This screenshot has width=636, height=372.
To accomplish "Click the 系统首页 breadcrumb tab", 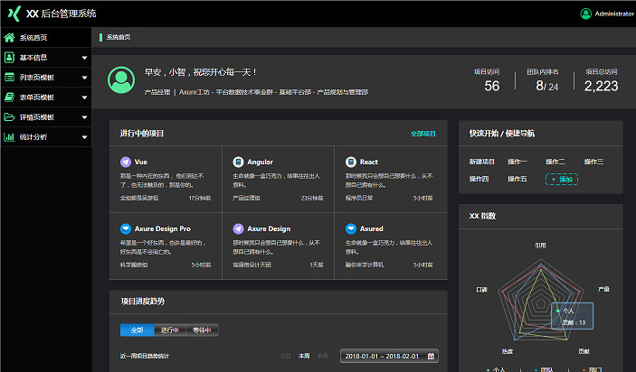I will click(119, 37).
